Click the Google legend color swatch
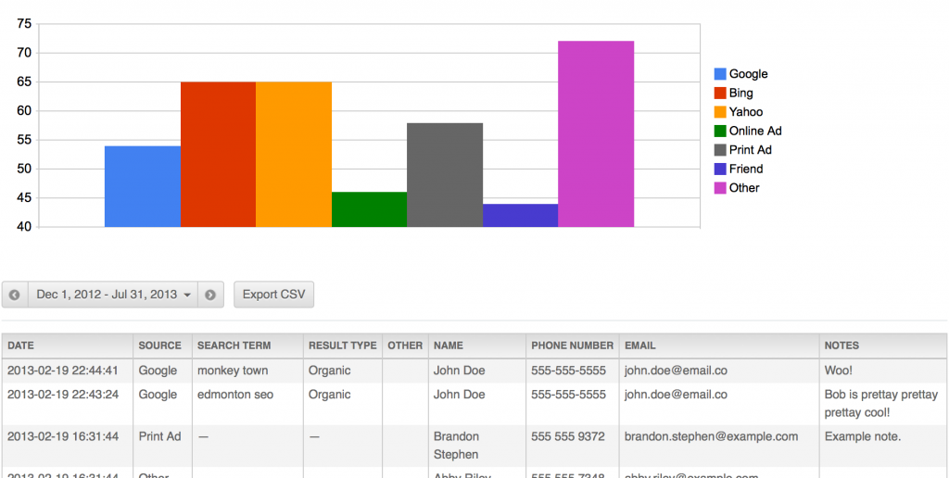This screenshot has height=478, width=949. [x=720, y=74]
